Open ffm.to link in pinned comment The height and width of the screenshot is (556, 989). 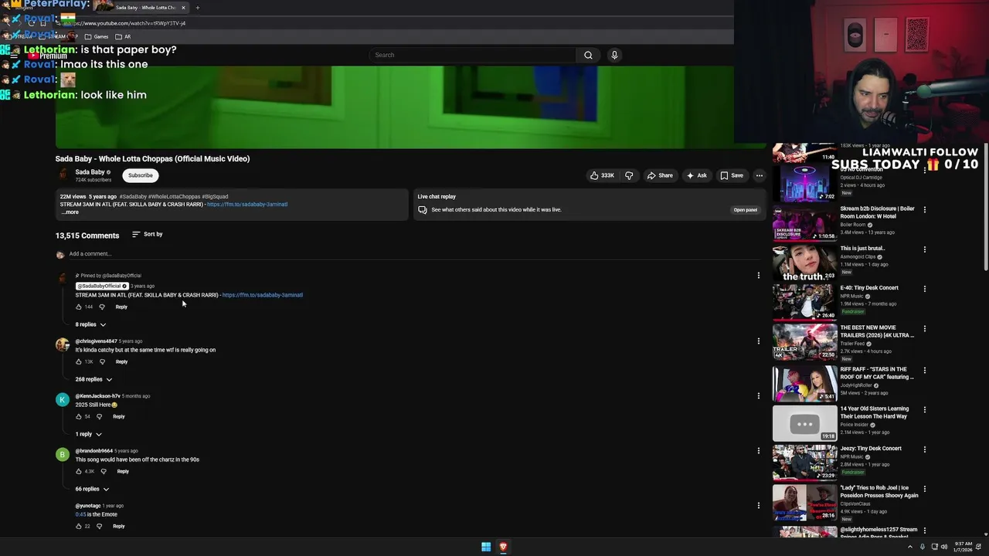pyautogui.click(x=263, y=295)
